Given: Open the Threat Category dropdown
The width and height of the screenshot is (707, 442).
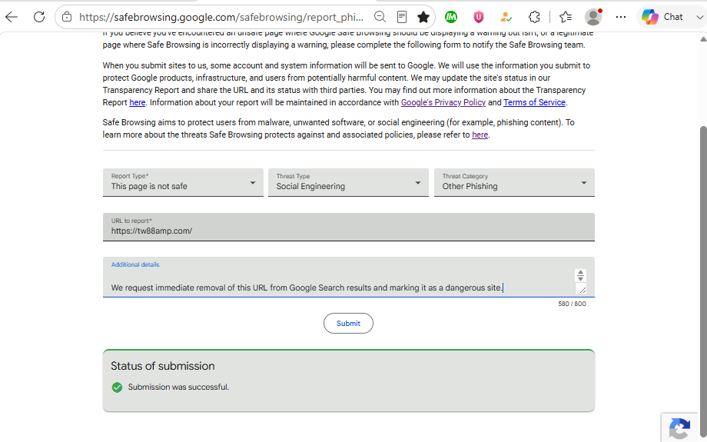Looking at the screenshot, I should click(x=514, y=182).
